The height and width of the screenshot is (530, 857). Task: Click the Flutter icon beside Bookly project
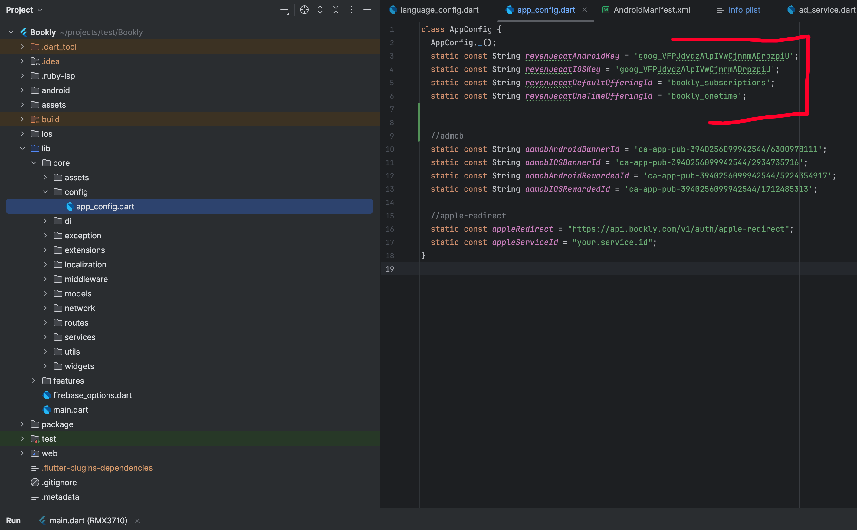(x=24, y=32)
